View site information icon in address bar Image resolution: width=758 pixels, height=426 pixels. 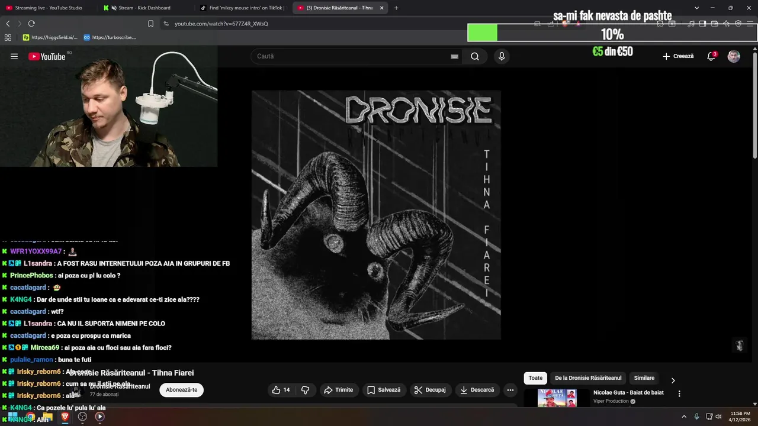pyautogui.click(x=166, y=24)
